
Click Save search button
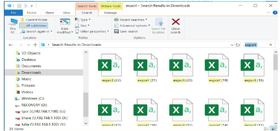pos(126,31)
